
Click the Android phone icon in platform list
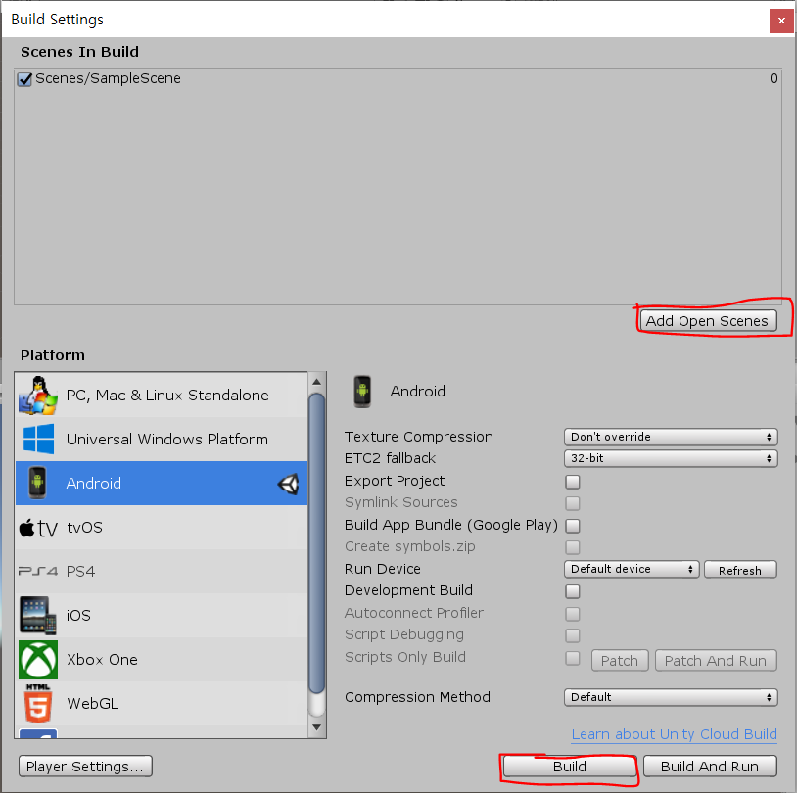(37, 483)
